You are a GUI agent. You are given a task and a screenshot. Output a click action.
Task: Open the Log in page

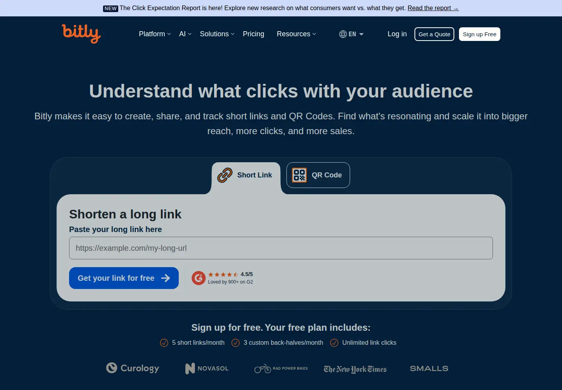[x=397, y=34]
